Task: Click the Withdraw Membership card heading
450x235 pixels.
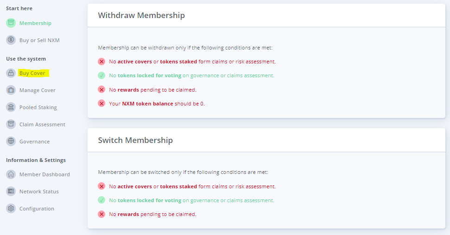Action: (141, 15)
